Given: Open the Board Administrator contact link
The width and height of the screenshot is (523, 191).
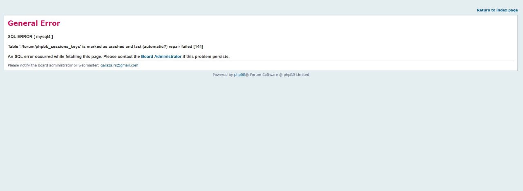Looking at the screenshot, I should click(161, 57).
